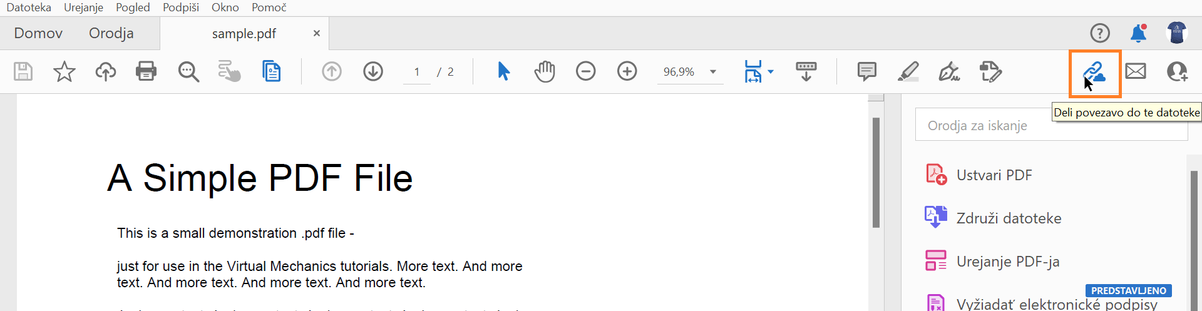This screenshot has height=311, width=1202.
Task: Open the Združi datoteke tool
Action: point(1009,218)
